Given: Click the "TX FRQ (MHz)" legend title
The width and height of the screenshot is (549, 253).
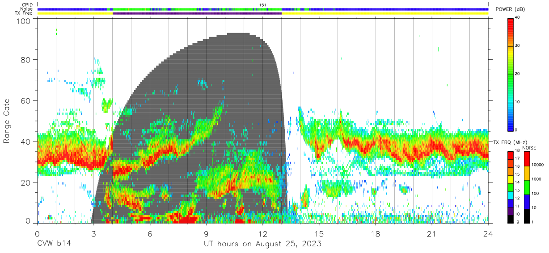Looking at the screenshot, I should pyautogui.click(x=510, y=142).
